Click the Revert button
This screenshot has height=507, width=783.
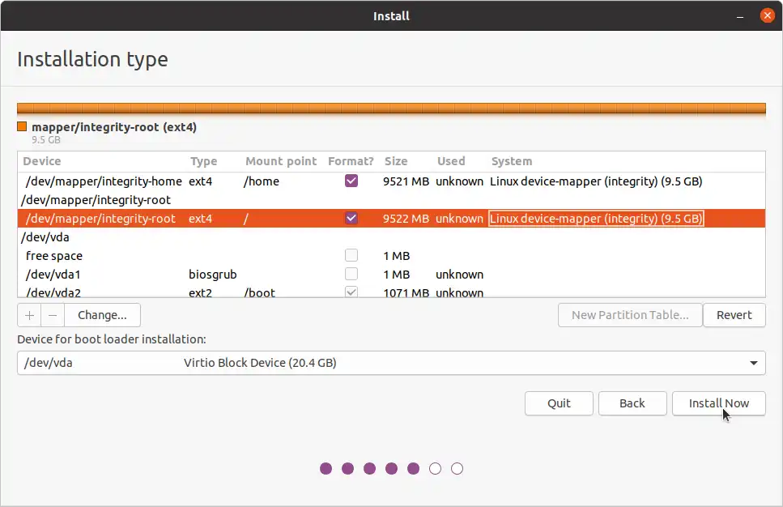(734, 315)
